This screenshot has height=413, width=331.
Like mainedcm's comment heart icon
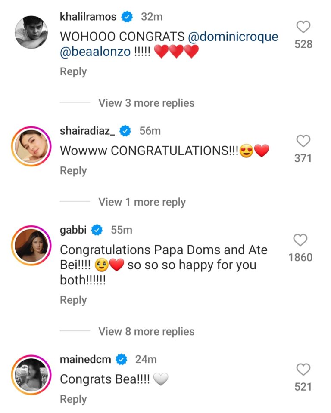tap(303, 370)
